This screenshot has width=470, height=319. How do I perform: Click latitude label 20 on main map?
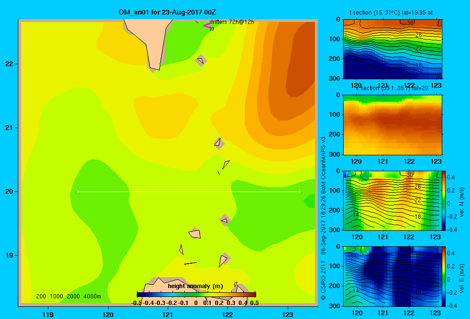tap(9, 191)
